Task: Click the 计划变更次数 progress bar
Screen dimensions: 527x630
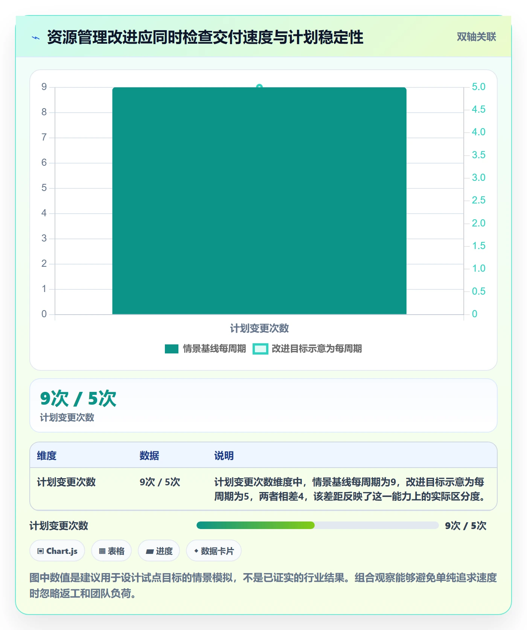Action: [x=317, y=526]
